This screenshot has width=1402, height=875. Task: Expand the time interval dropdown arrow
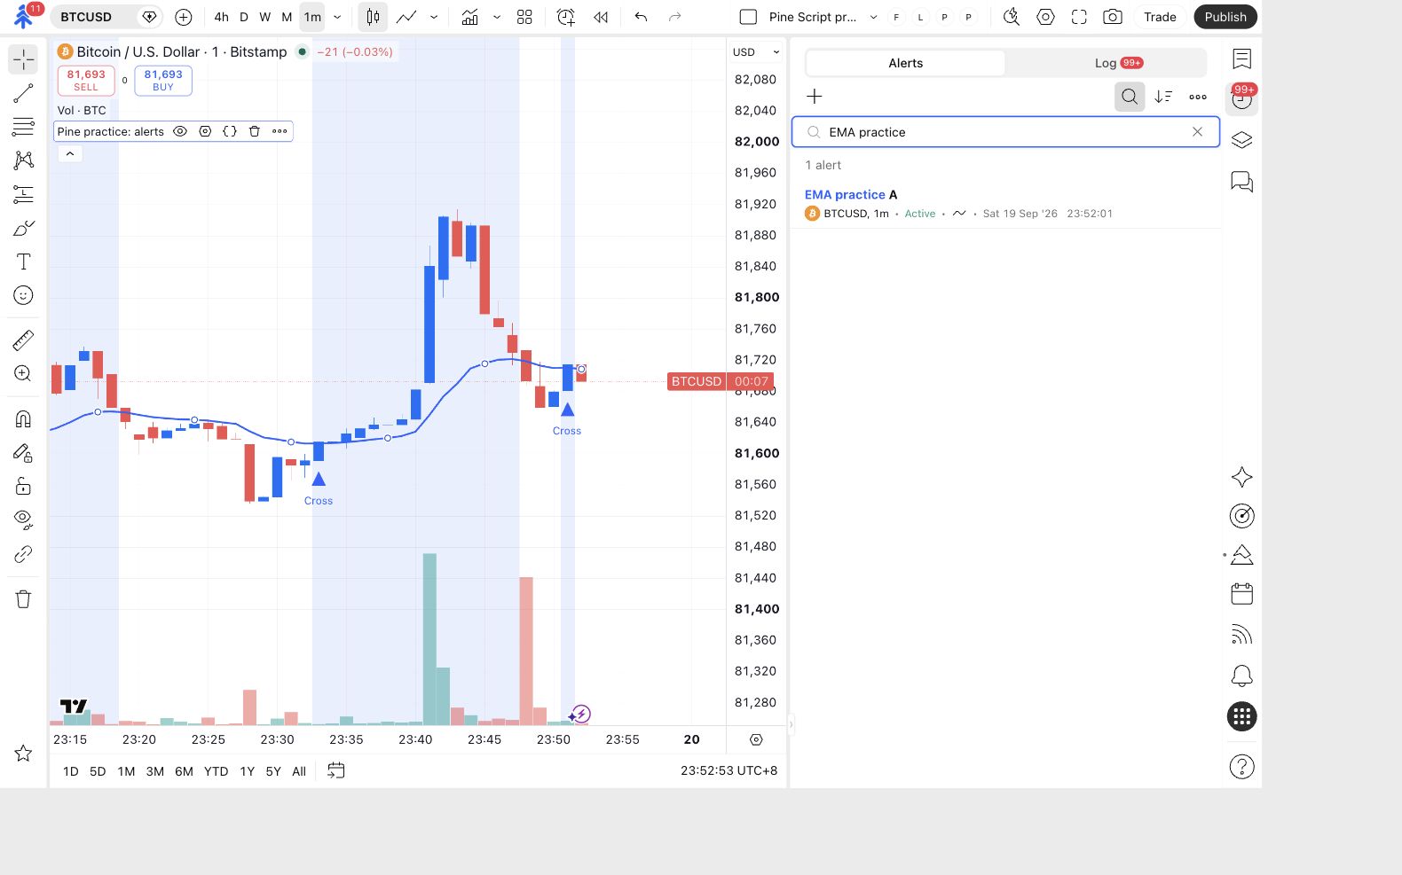tap(337, 17)
